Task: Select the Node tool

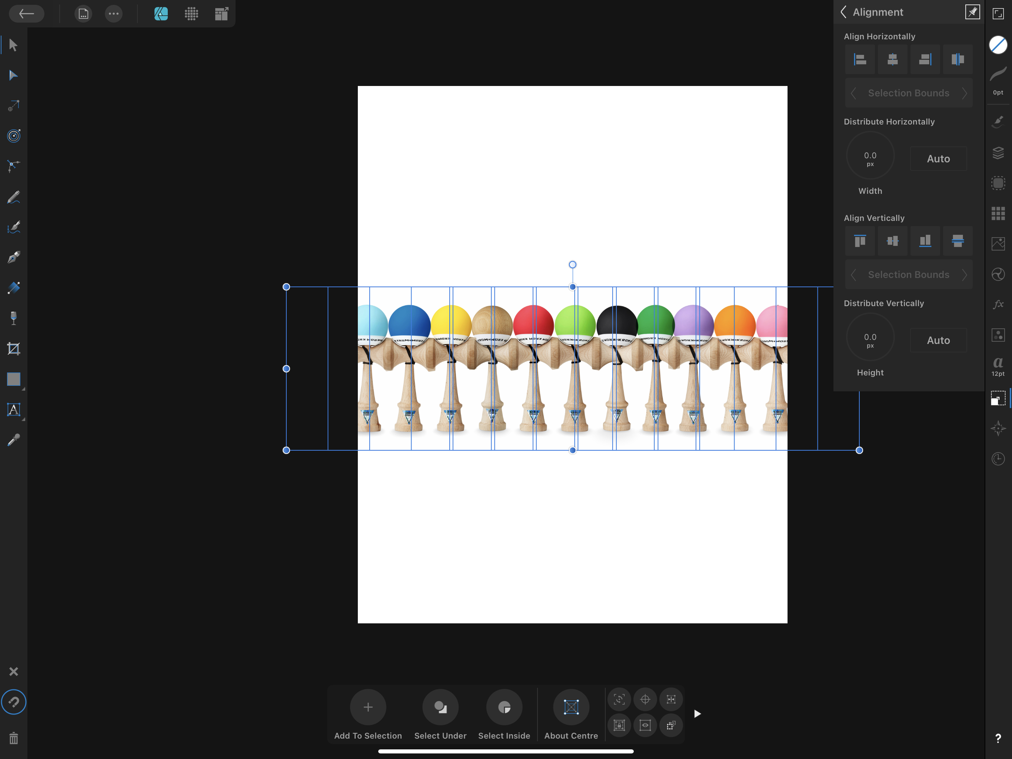Action: [x=13, y=76]
